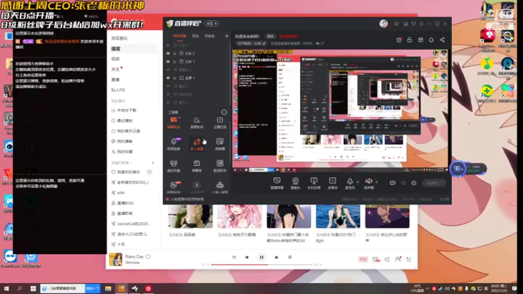Click the taskbar search 搜索一下 button
This screenshot has width=523, height=294.
92,289
